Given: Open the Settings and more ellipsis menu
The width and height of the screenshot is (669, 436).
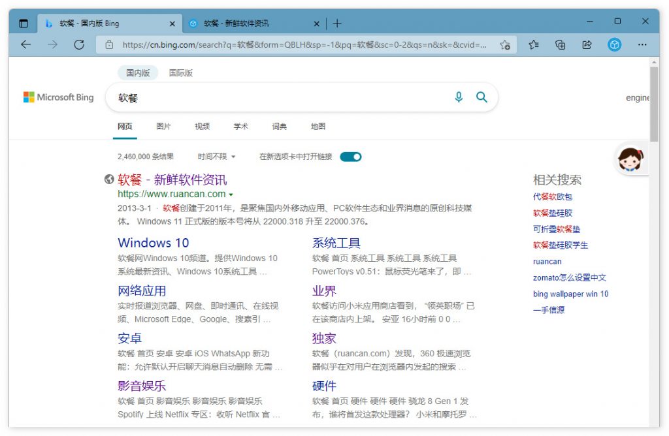Looking at the screenshot, I should click(642, 44).
